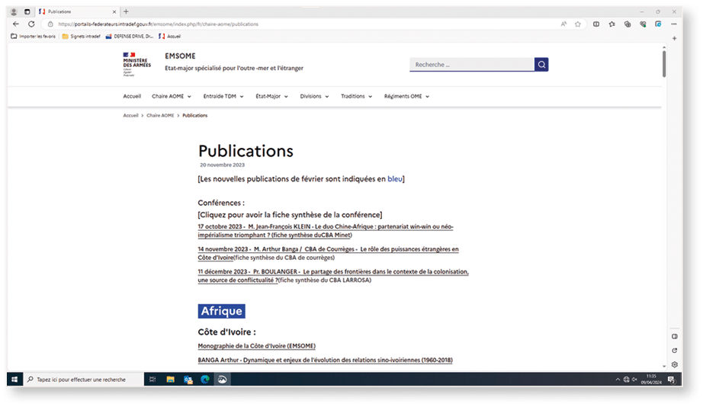Open the Divisions navigation menu
This screenshot has width=703, height=407.
click(314, 97)
